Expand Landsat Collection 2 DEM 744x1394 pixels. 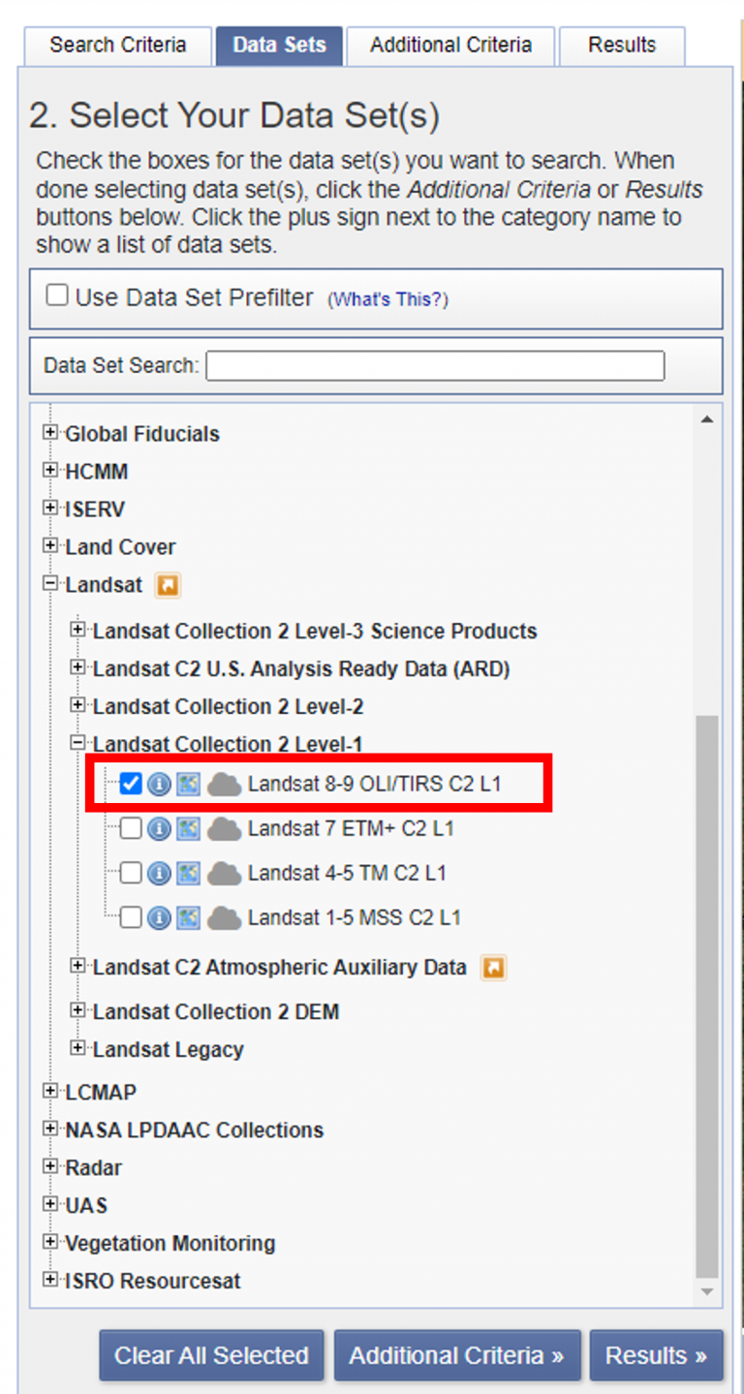(x=78, y=1011)
